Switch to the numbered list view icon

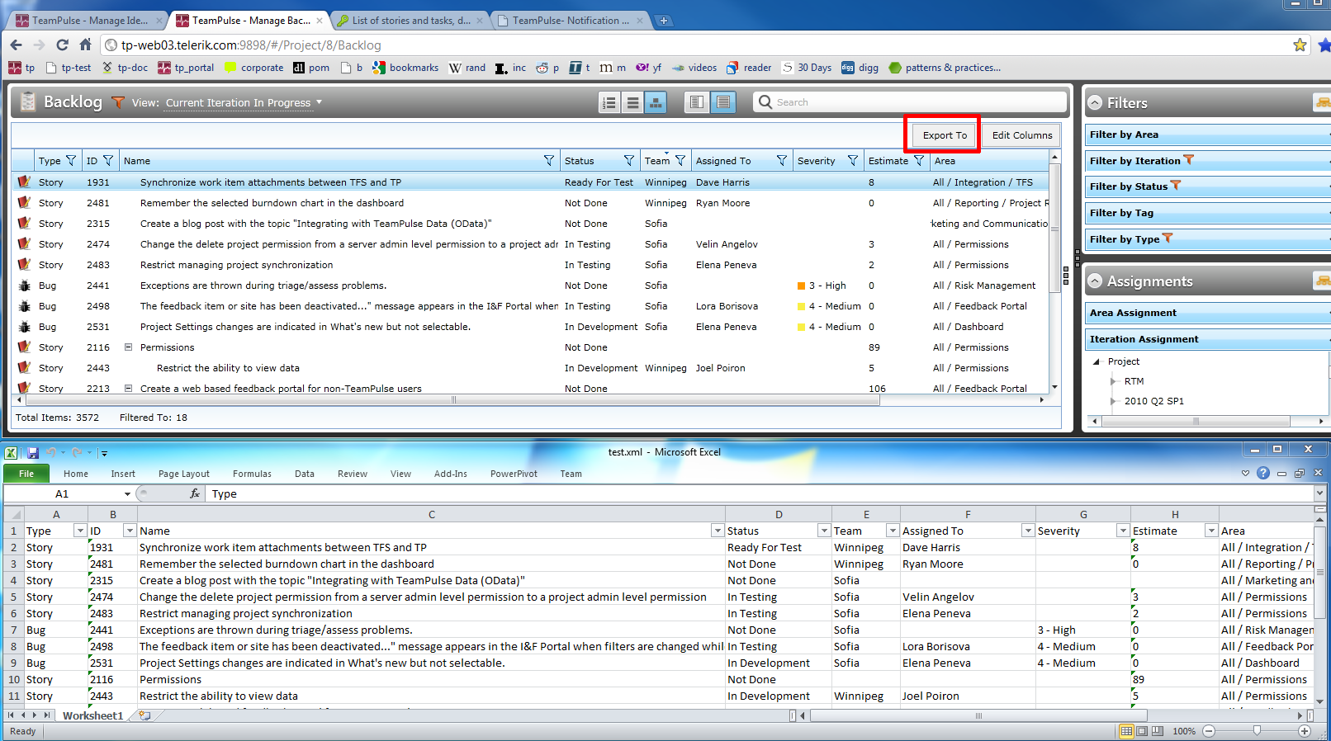click(x=609, y=102)
